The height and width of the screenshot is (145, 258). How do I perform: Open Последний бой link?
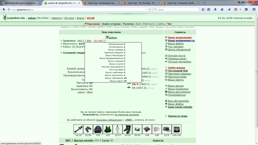point(178,71)
